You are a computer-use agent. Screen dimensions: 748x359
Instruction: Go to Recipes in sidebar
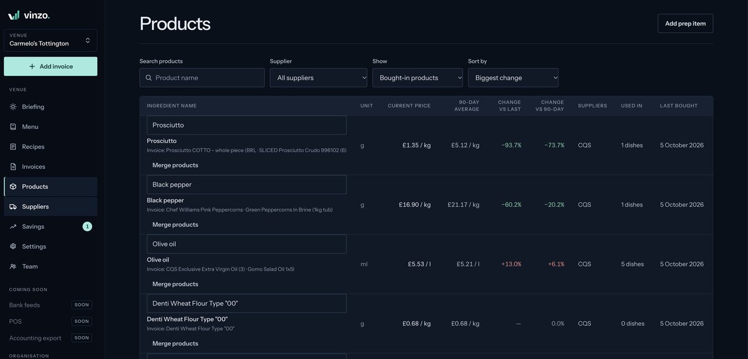tap(50, 147)
